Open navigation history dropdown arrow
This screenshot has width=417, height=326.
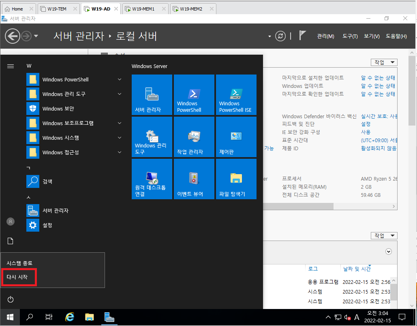pyautogui.click(x=36, y=36)
